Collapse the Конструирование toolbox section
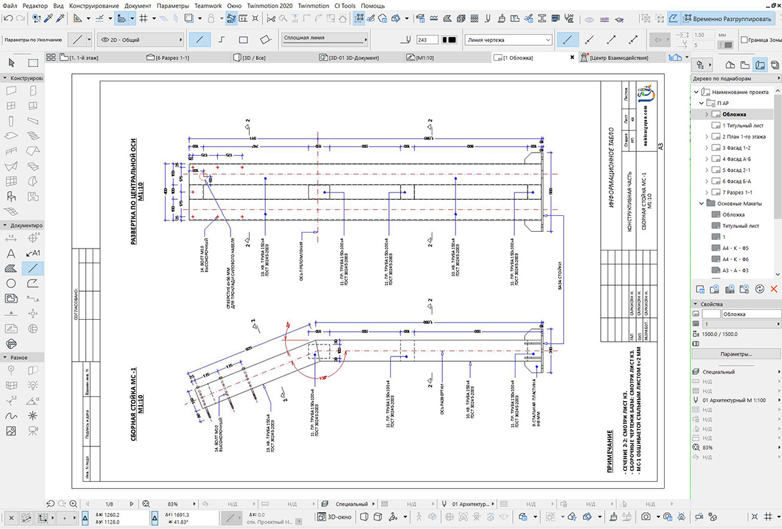The image size is (782, 529). point(5,79)
